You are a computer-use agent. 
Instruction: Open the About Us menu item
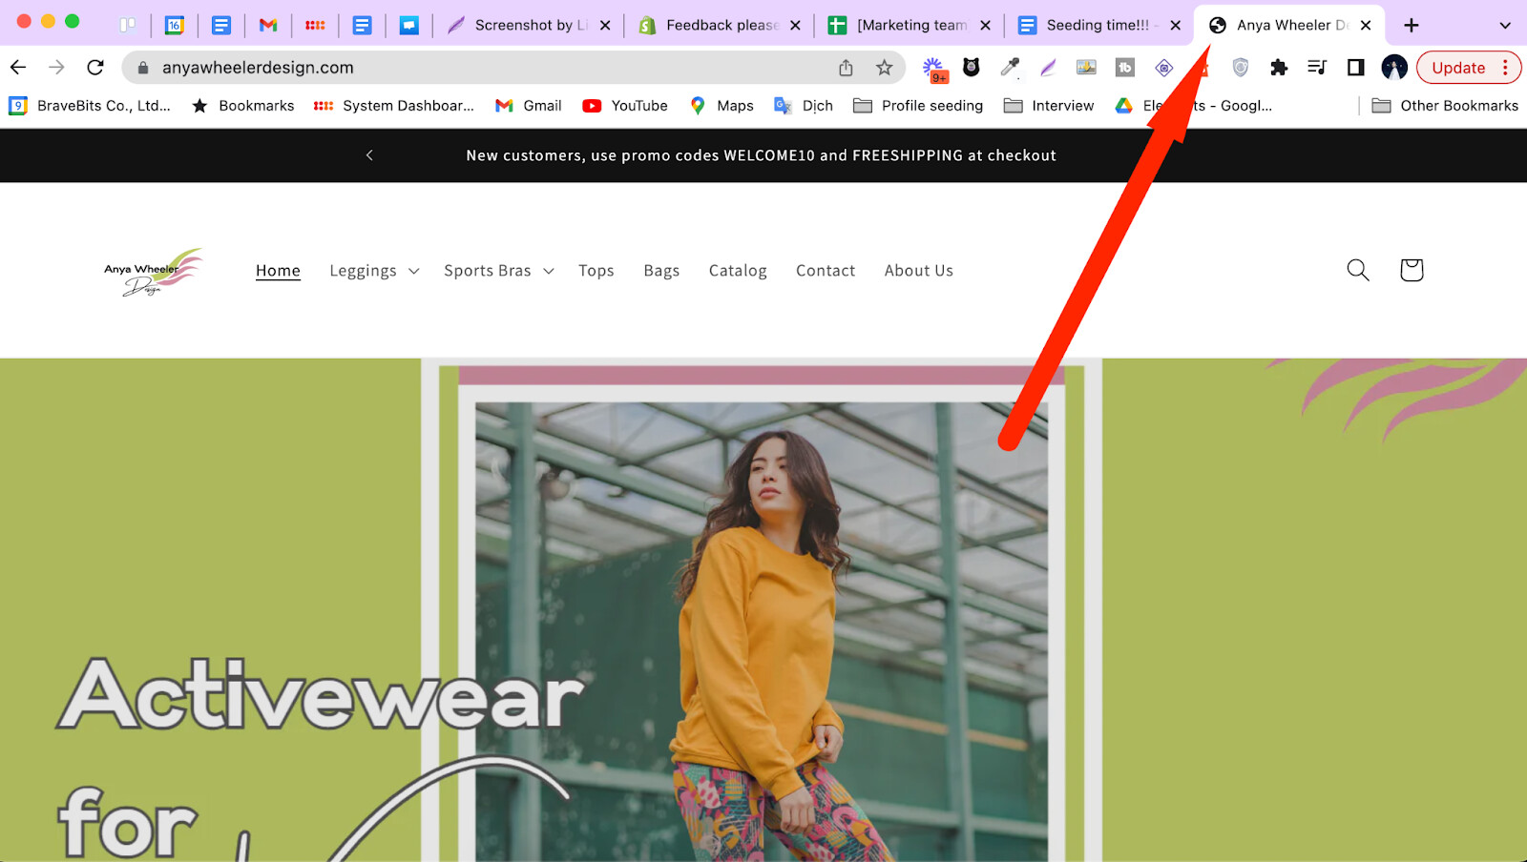[x=919, y=271]
